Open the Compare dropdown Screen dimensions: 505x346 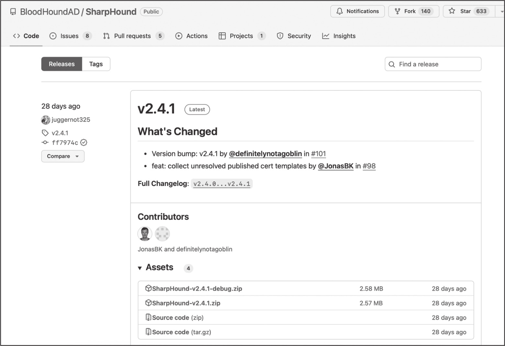pos(63,156)
